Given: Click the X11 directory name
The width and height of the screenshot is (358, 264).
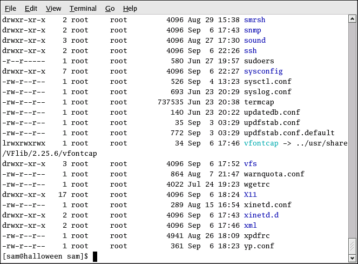Looking at the screenshot, I should click(x=250, y=195).
